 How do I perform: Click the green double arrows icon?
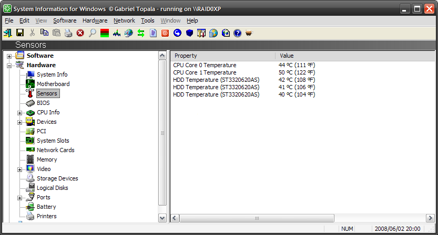141,33
